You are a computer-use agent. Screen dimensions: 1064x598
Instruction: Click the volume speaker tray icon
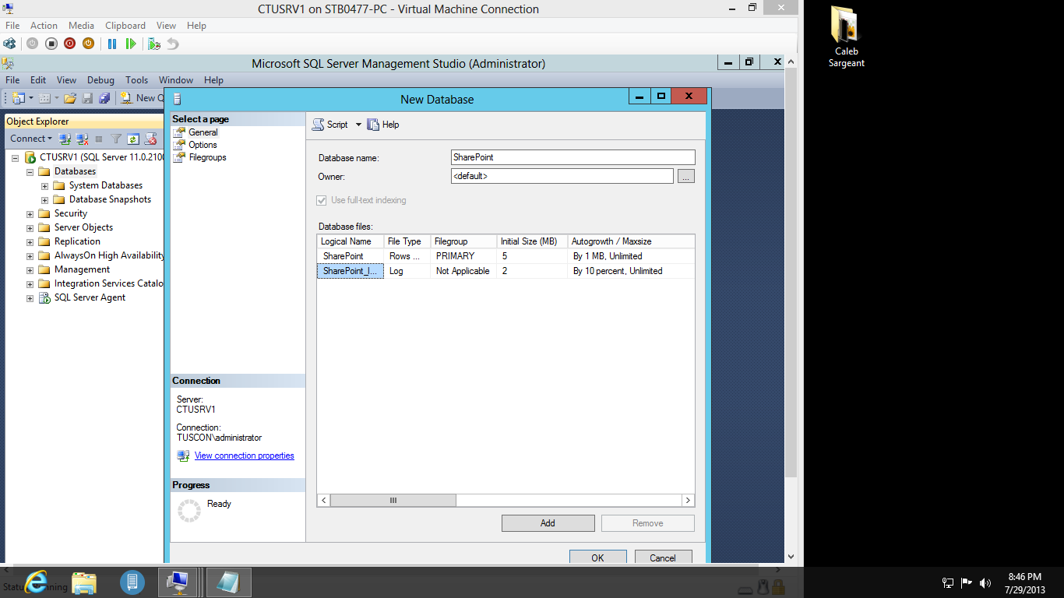985,582
